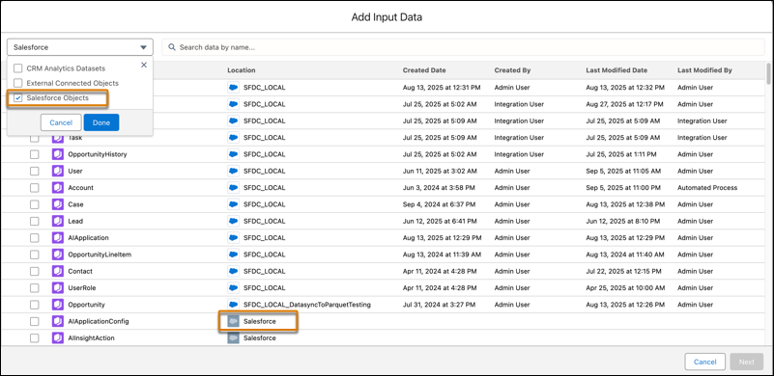774x376 pixels.
Task: Click the cloud icon in OpportunityHistory row
Action: 233,154
